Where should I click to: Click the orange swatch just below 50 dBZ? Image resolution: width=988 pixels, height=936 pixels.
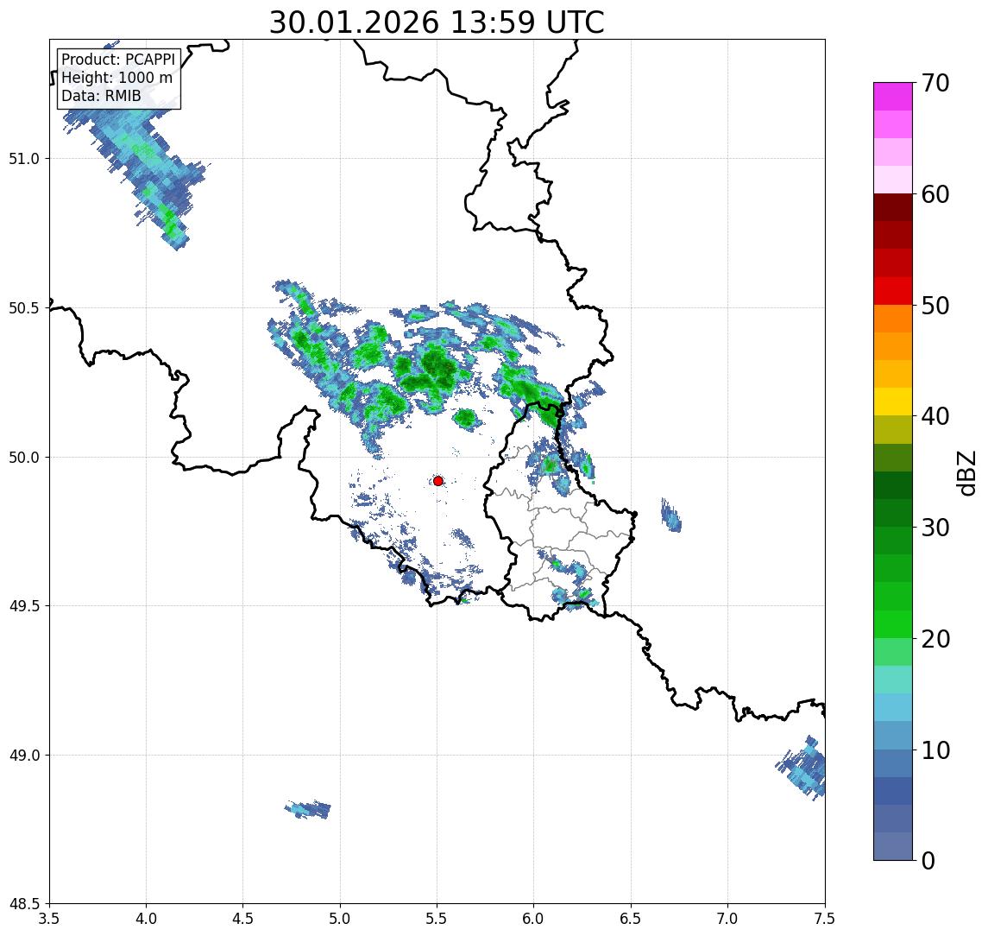click(893, 319)
